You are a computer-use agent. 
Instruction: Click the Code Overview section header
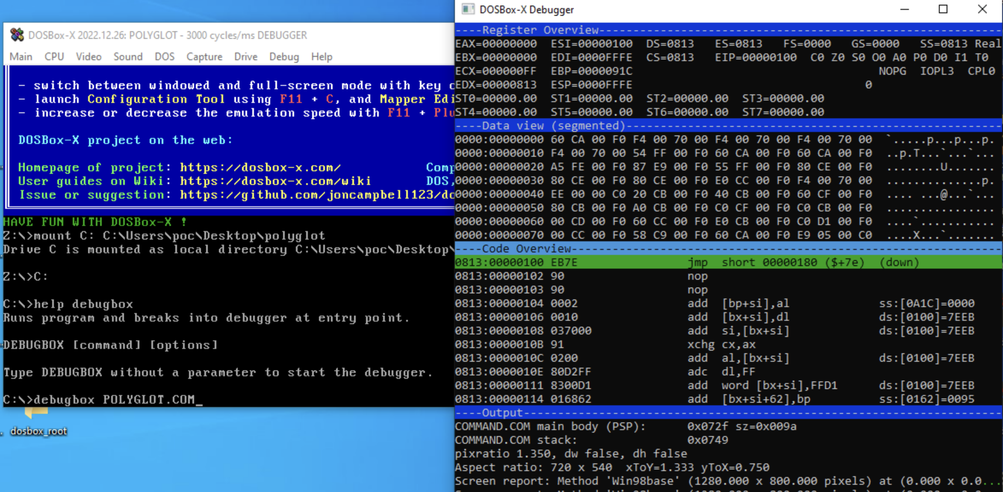[x=729, y=249]
